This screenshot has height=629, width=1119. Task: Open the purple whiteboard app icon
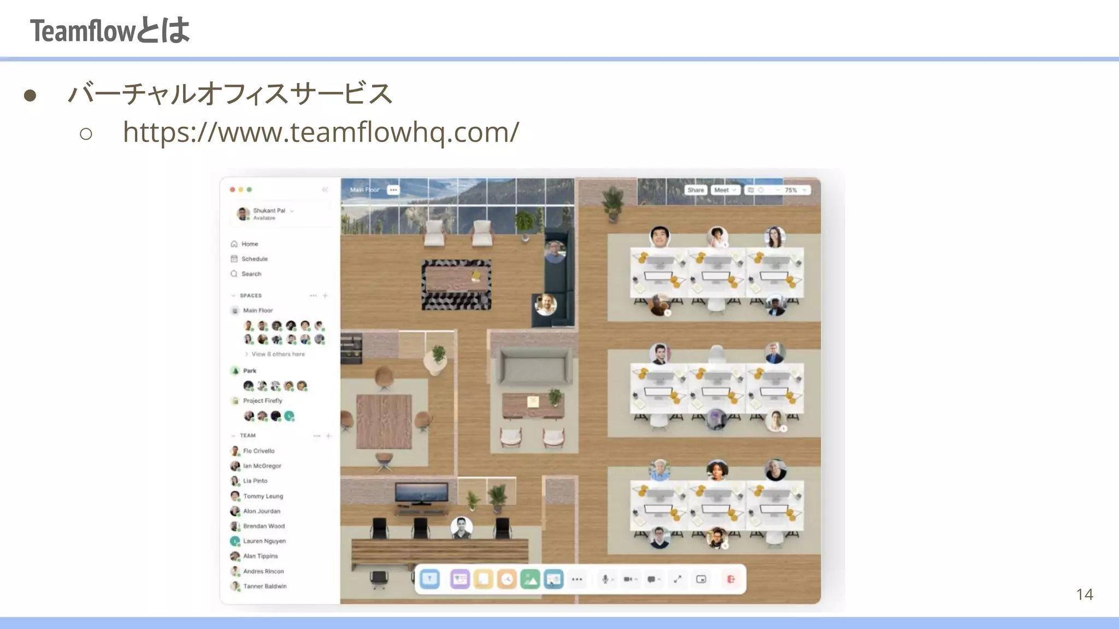click(x=460, y=579)
